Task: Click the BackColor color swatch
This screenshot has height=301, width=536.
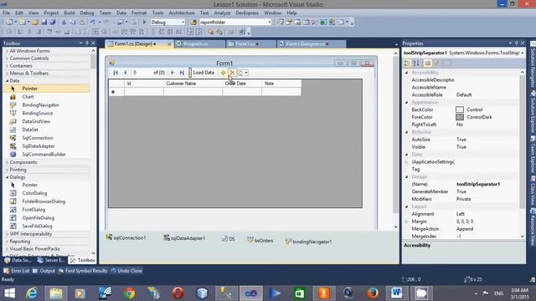Action: point(460,110)
